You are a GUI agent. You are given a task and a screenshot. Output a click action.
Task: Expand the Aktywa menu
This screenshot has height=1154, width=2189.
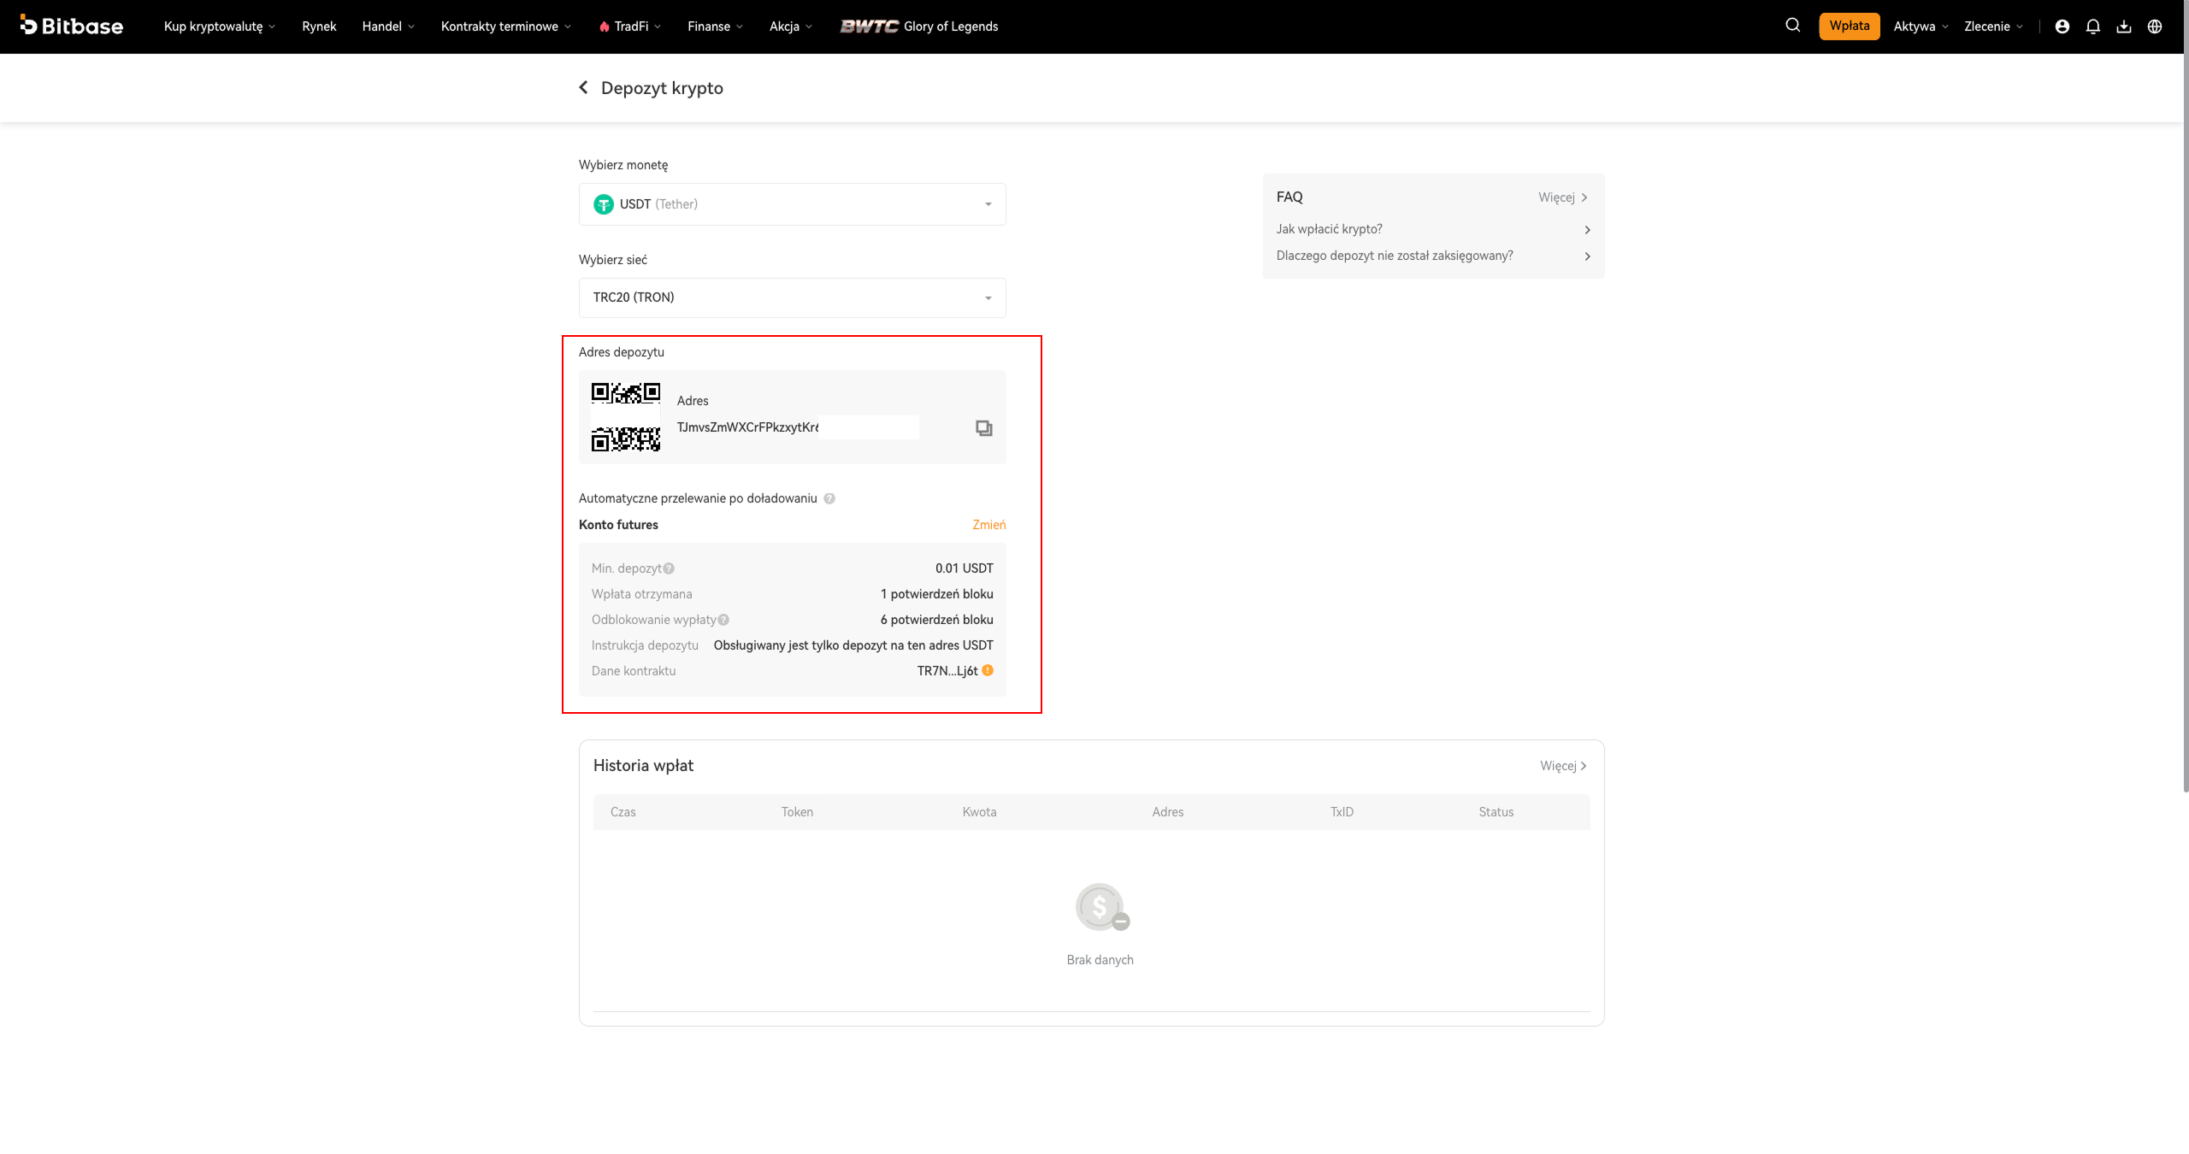(x=1921, y=26)
